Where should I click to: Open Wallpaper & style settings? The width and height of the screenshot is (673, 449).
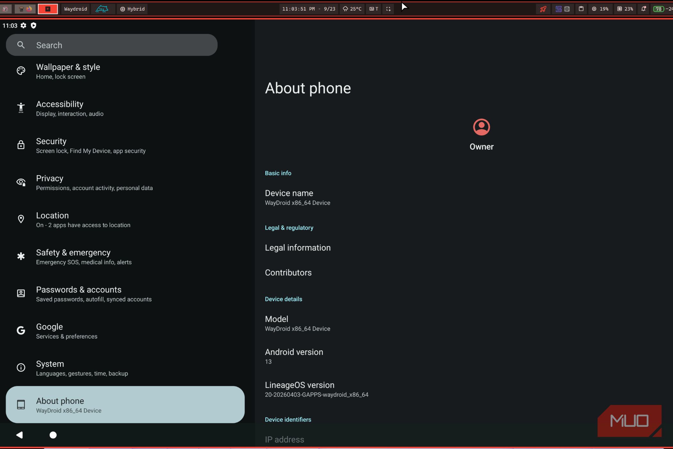[x=125, y=71]
